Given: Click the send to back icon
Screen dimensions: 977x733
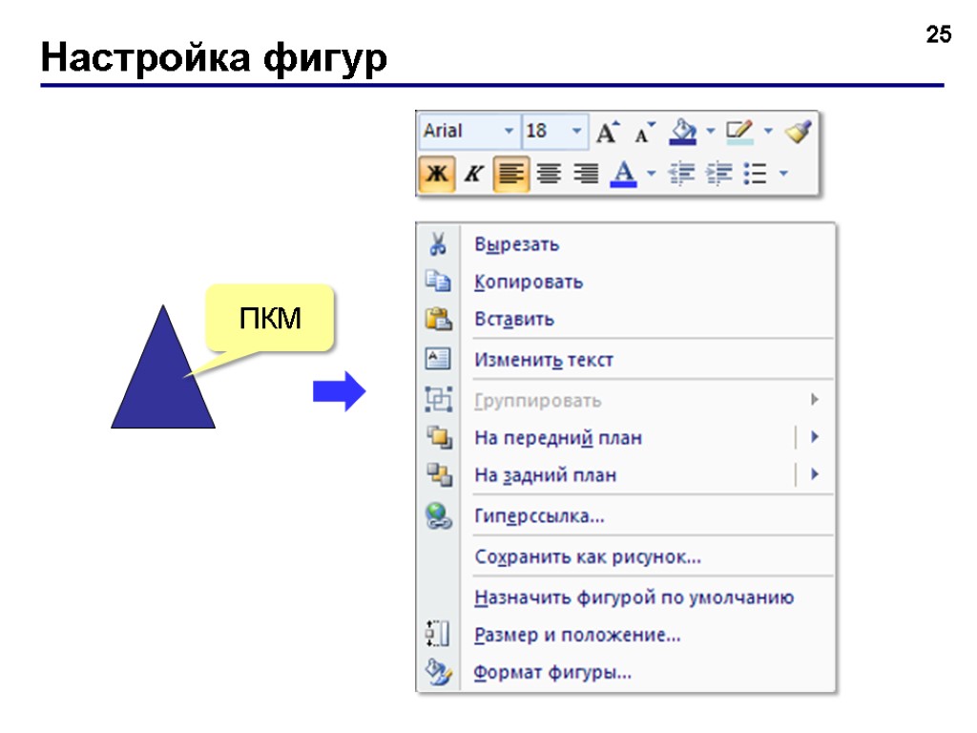Looking at the screenshot, I should (439, 474).
